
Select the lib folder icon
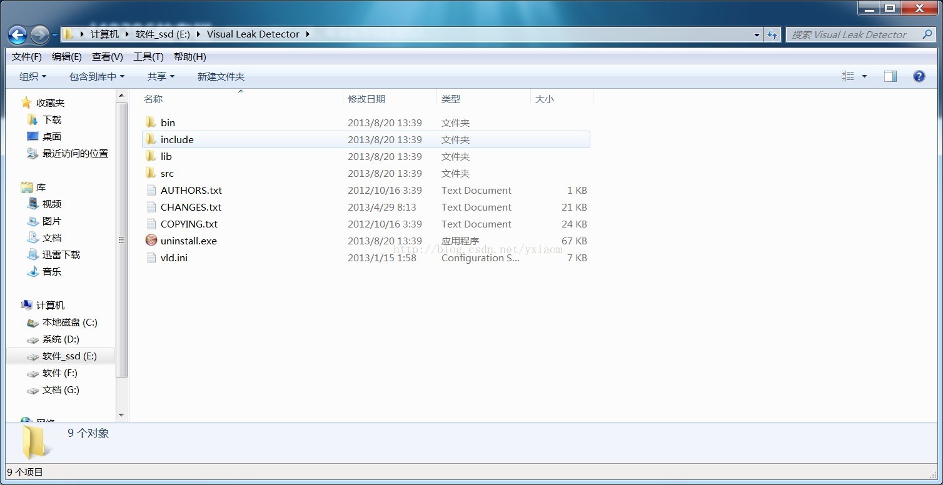(x=151, y=156)
